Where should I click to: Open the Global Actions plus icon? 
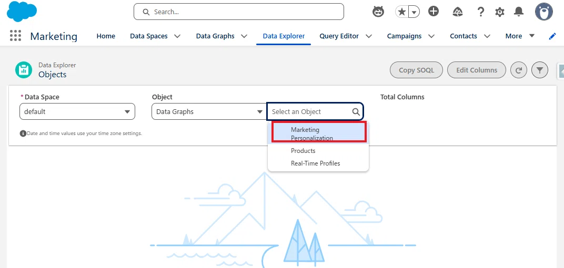(x=434, y=12)
